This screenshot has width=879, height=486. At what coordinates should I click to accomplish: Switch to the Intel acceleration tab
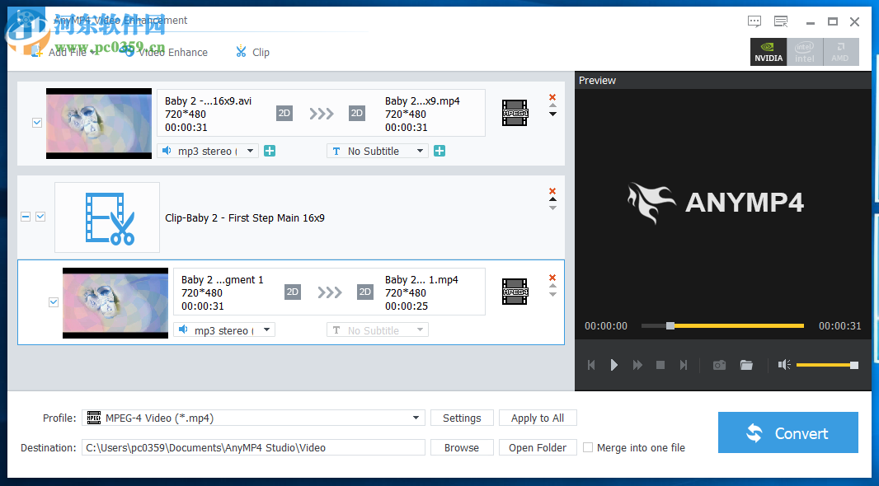[x=804, y=51]
